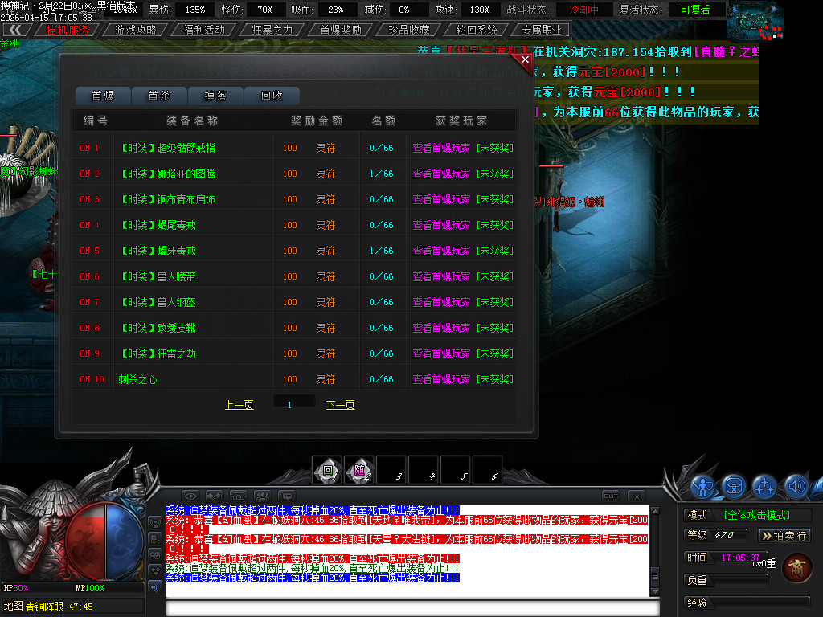The image size is (823, 617).
Task: Click the chat speech bubble icon above the chat
Action: 287,496
